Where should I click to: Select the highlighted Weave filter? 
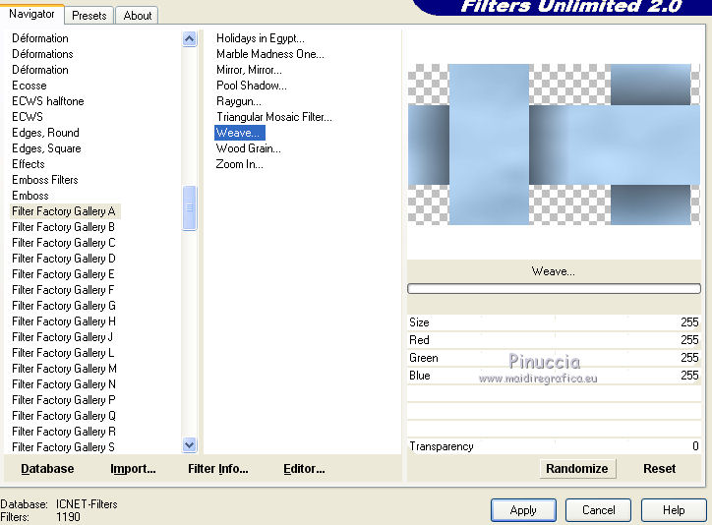[240, 133]
